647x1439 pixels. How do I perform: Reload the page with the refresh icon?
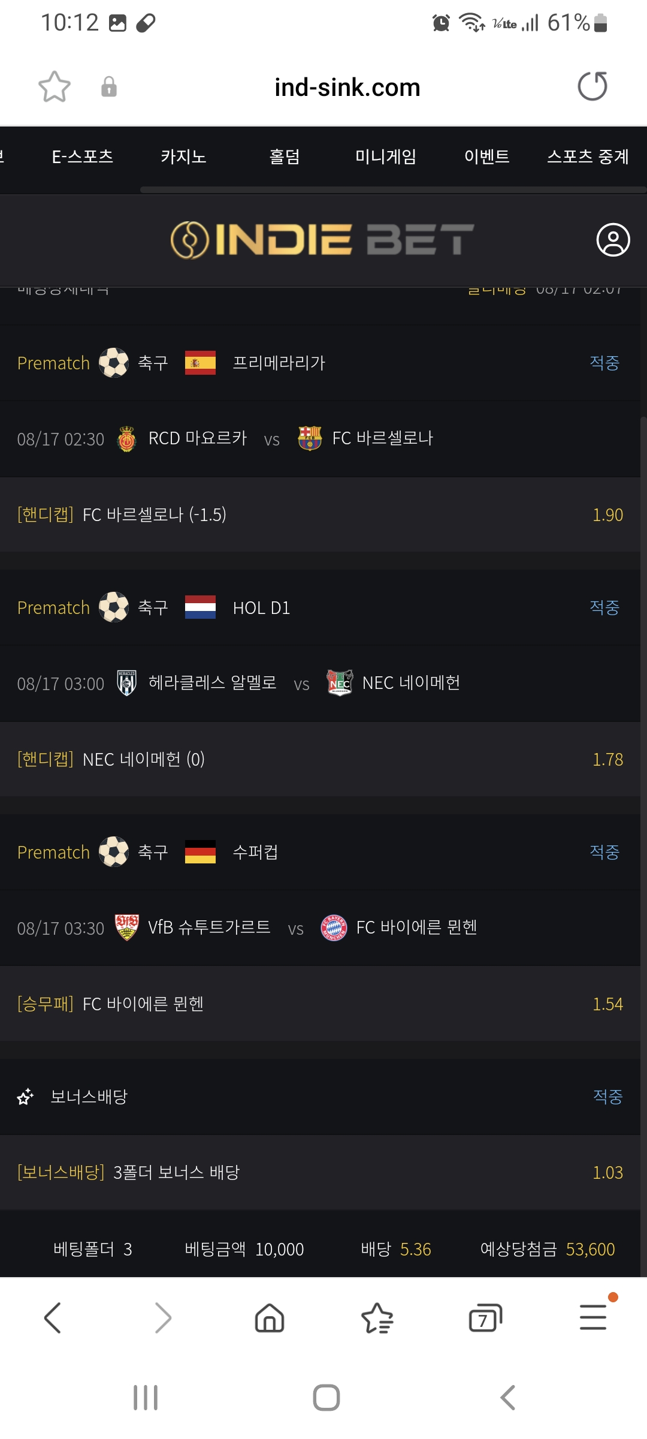point(592,86)
